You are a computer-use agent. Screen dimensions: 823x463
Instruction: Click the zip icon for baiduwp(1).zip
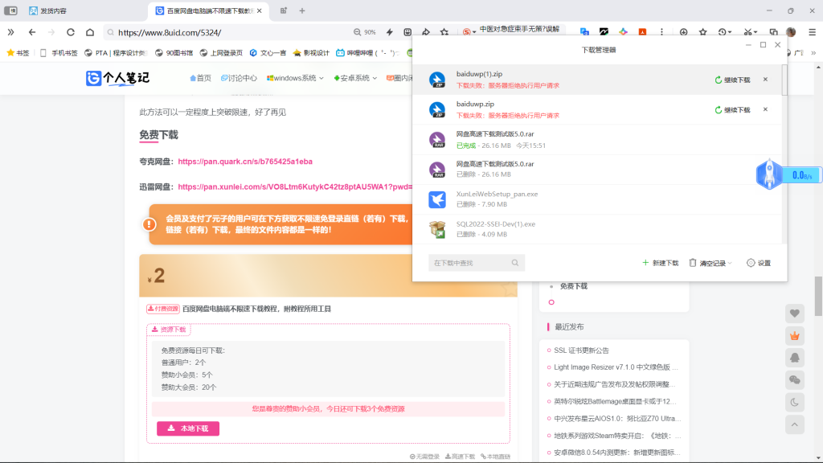pos(437,80)
